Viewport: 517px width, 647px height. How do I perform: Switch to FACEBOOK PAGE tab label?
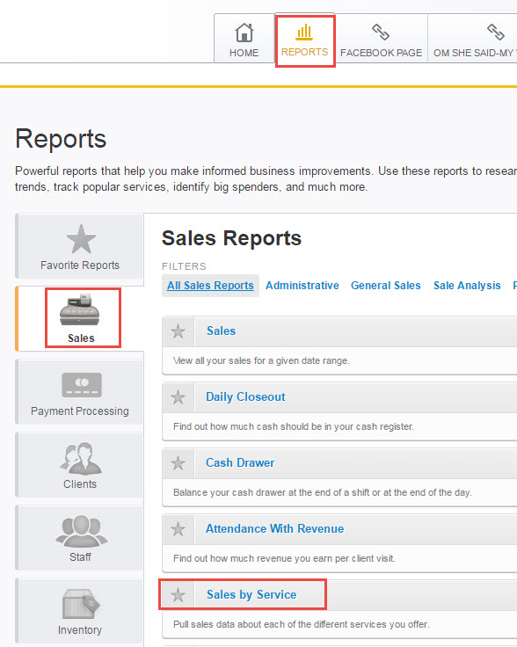click(x=381, y=53)
